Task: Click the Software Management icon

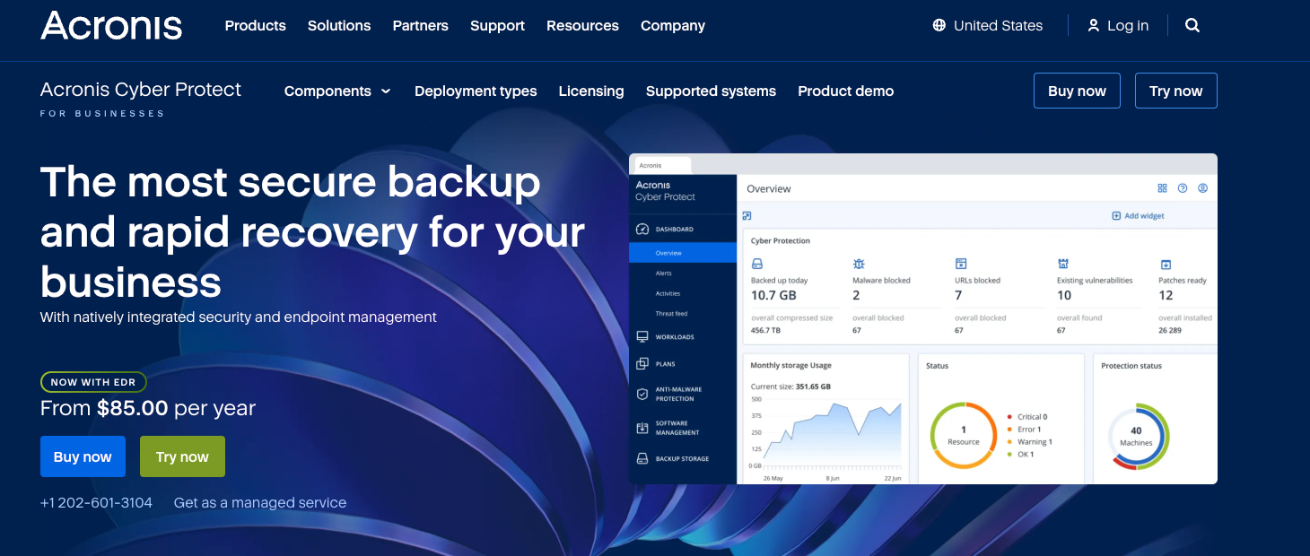Action: tap(642, 428)
